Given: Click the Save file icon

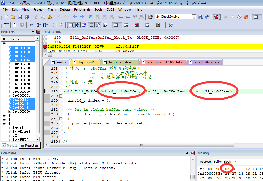Looking at the screenshot, I should pos(19,17).
